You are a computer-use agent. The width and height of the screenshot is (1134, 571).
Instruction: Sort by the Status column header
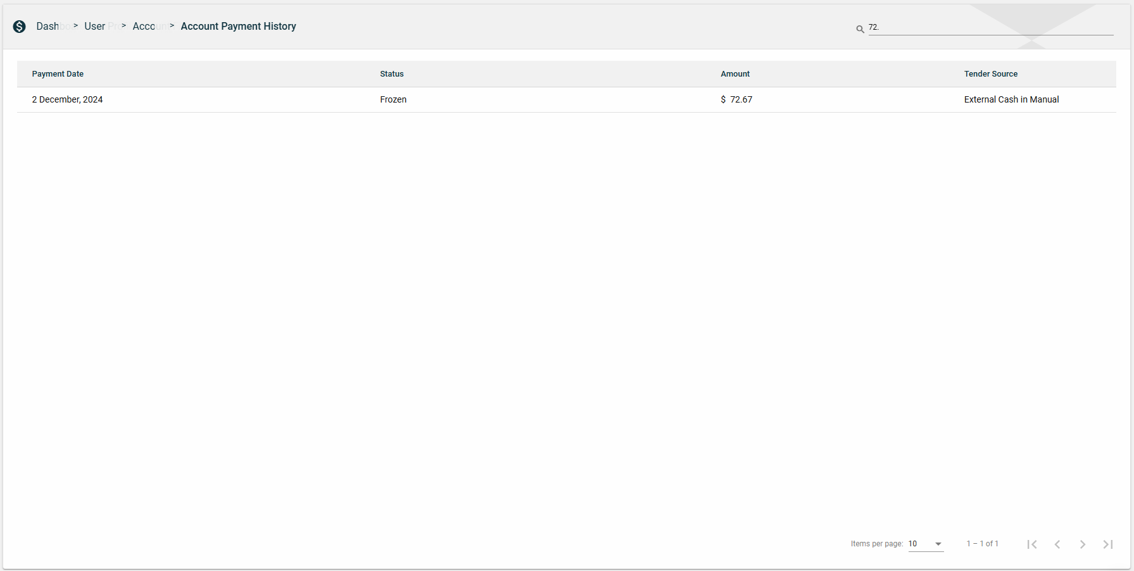point(391,74)
